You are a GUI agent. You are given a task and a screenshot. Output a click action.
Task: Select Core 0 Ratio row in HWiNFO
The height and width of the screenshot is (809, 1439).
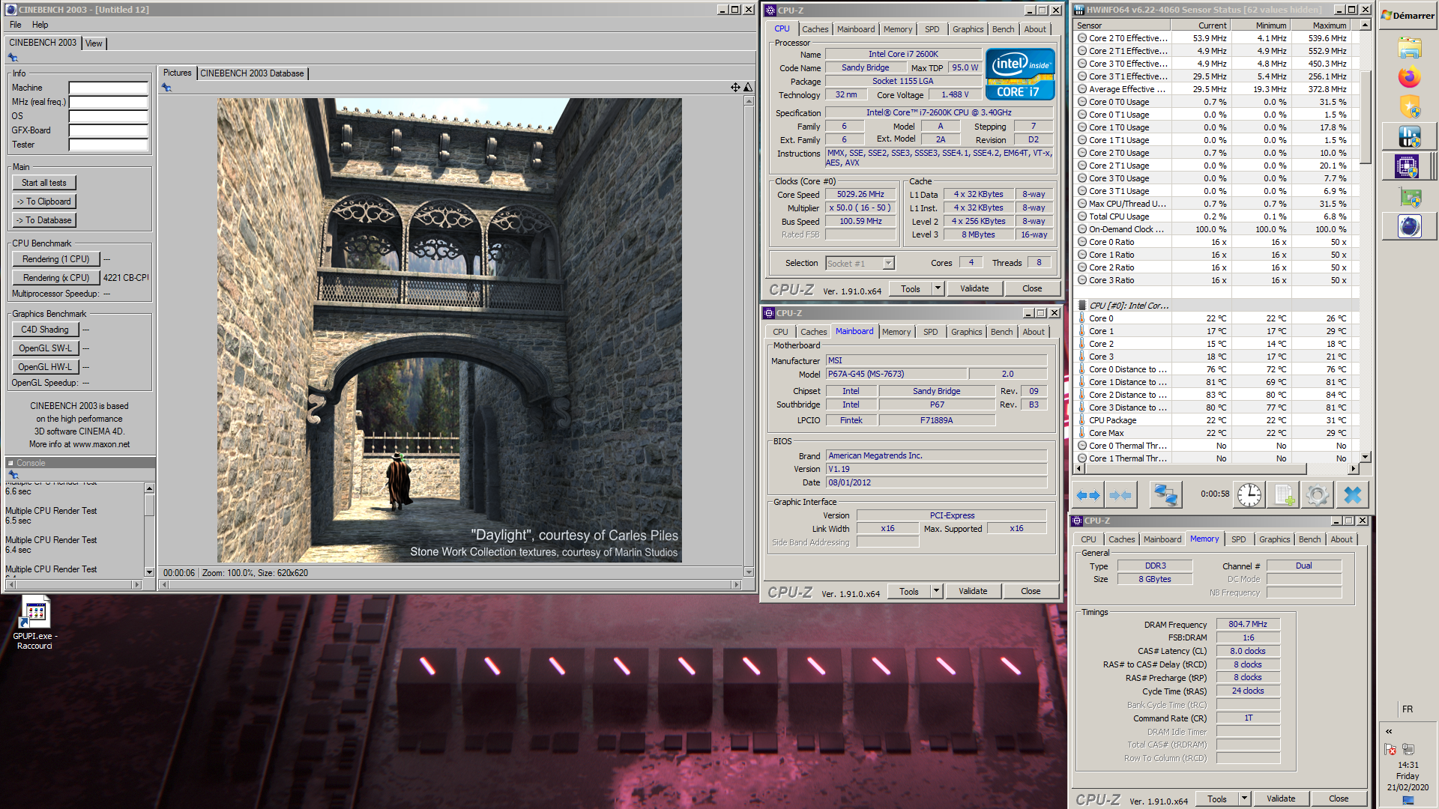(x=1213, y=242)
